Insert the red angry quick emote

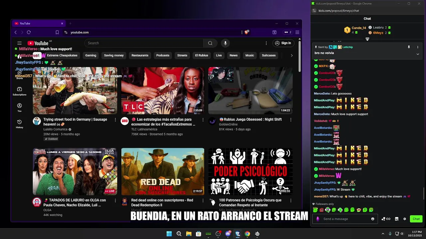[321, 210]
